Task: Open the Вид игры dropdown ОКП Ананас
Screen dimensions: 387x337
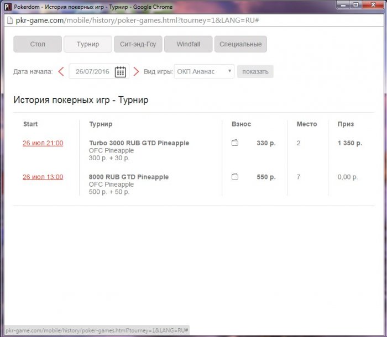Action: [x=204, y=72]
